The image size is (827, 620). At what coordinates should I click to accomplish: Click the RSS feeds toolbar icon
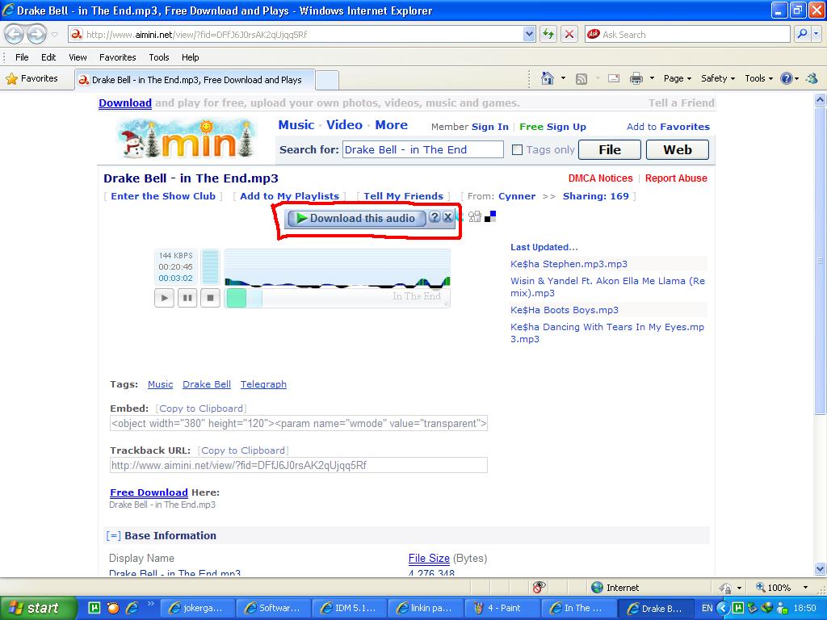(x=581, y=79)
